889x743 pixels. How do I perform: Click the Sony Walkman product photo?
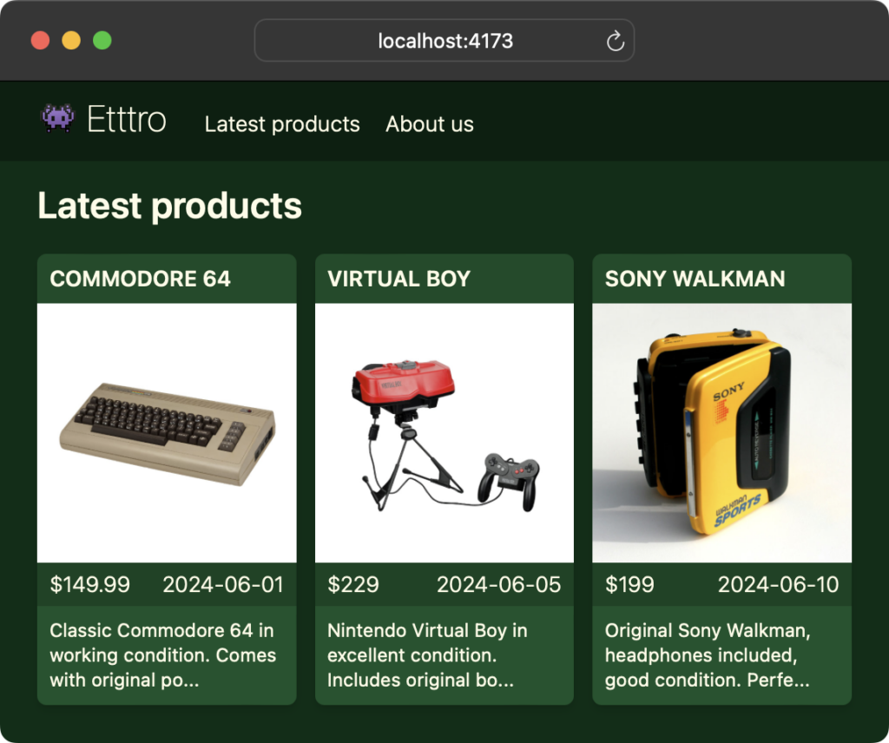coord(721,431)
